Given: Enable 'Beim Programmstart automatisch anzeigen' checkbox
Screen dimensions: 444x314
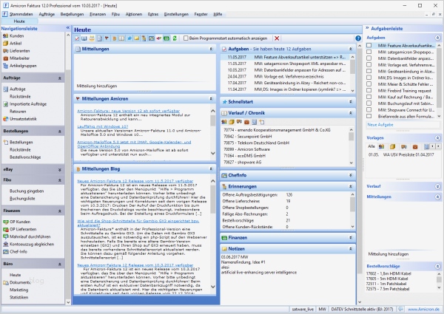Looking at the screenshot, I should (x=186, y=38).
